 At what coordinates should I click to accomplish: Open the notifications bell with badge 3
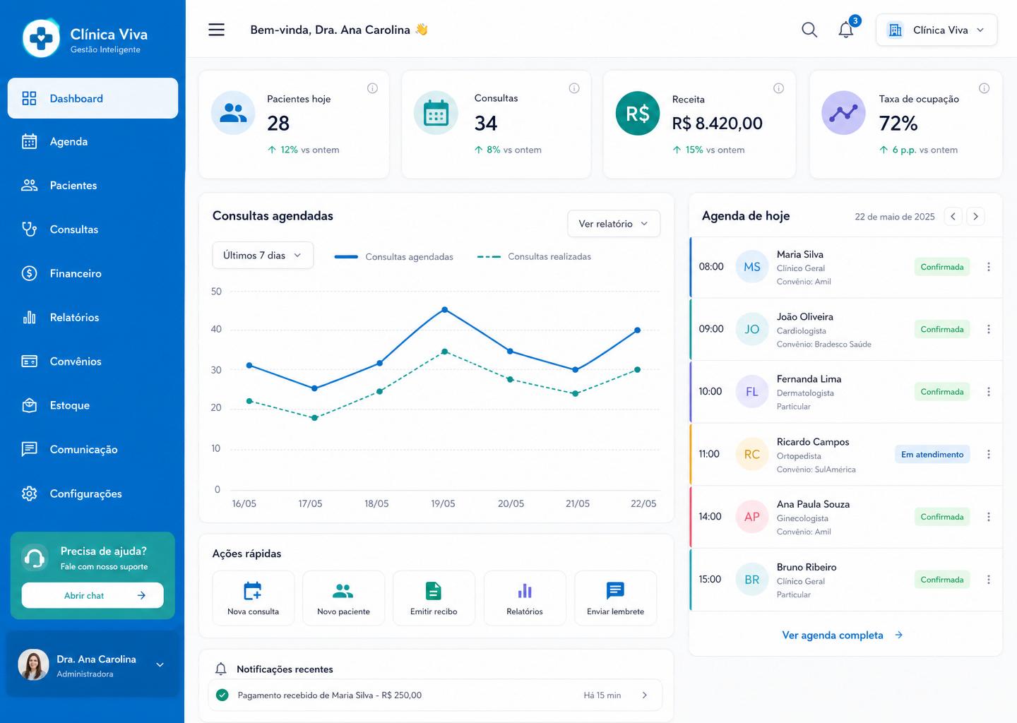click(x=847, y=29)
